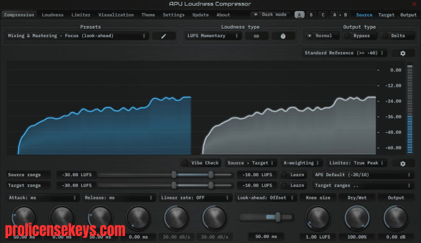Switch to the Visualization tab

[116, 15]
